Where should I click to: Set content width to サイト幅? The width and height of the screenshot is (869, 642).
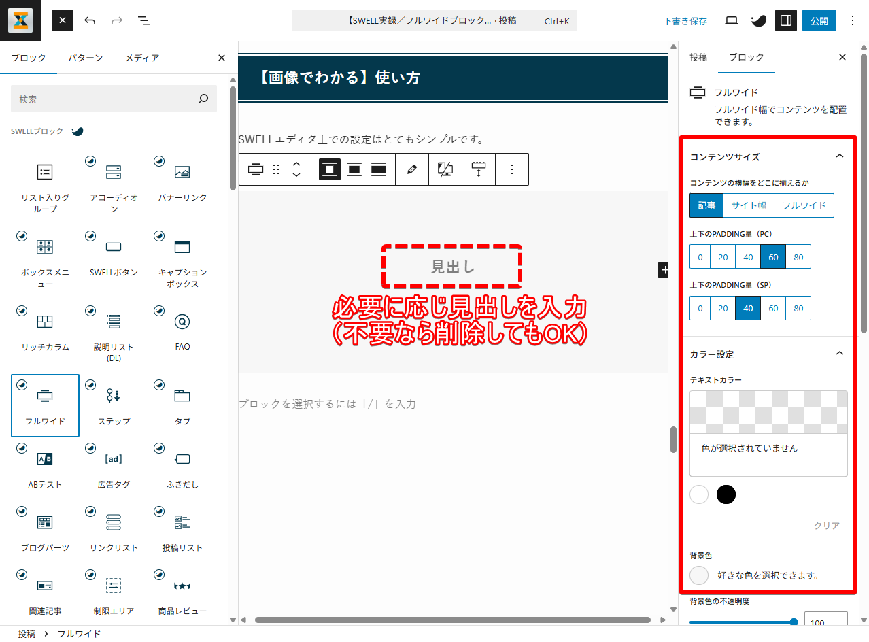click(x=749, y=205)
